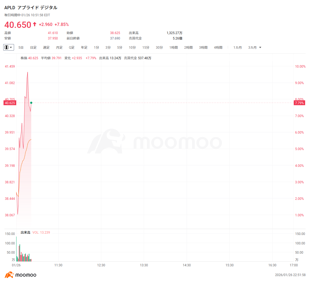Open the chart type selector dropdown
The image size is (310, 282).
tap(9, 47)
